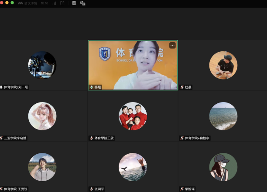Click the cartoon cap avatar of 栗婉瑶

(223, 167)
